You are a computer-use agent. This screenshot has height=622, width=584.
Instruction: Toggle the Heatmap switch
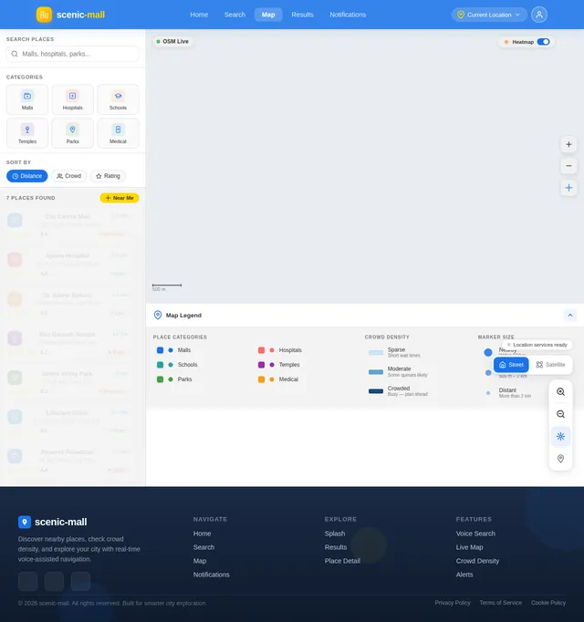[x=543, y=42]
